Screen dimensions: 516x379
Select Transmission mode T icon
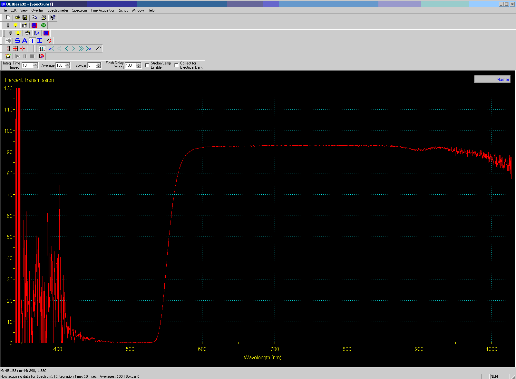(32, 41)
